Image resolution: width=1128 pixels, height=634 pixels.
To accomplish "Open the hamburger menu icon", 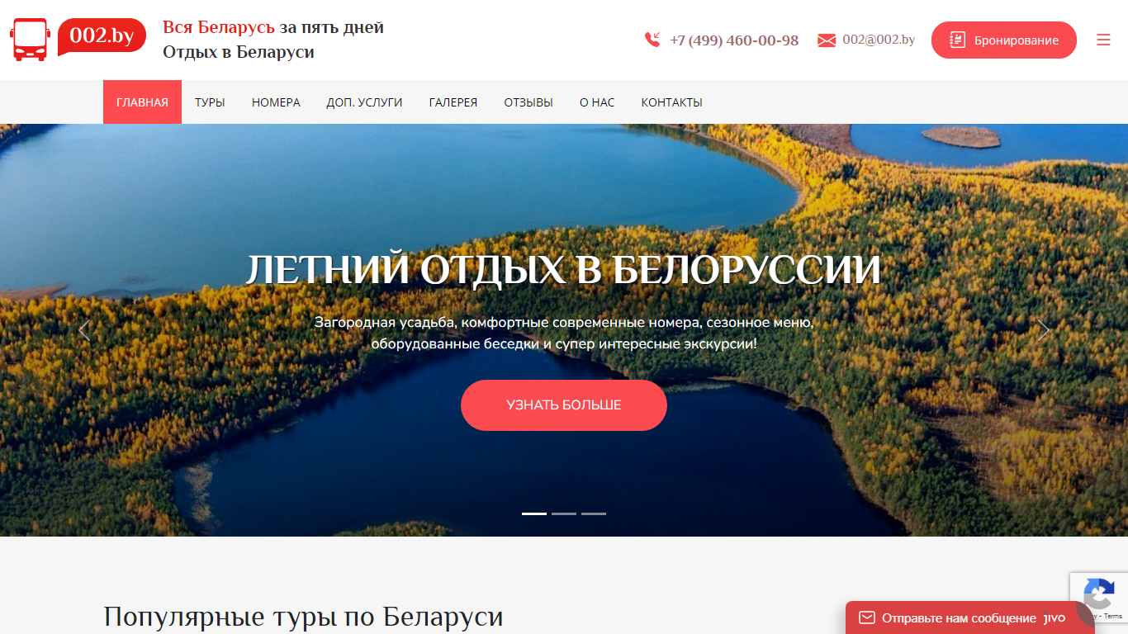I will coord(1103,40).
